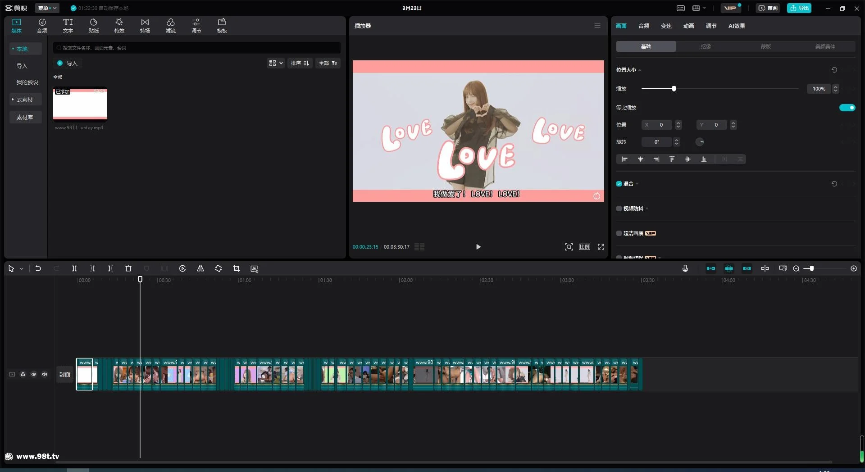
Task: Click the 审阅 review button
Action: 768,8
